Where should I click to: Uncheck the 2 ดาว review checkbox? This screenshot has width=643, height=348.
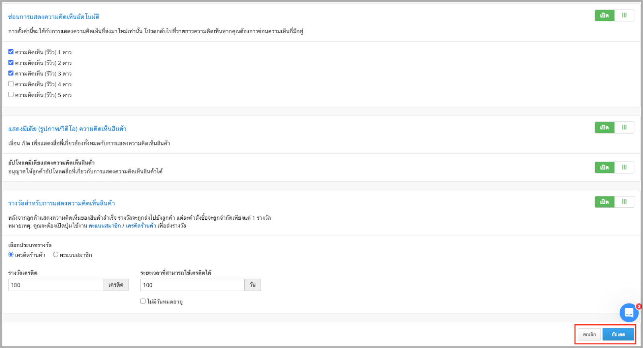11,63
